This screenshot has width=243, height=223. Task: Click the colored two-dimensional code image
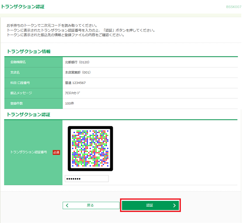click(90, 148)
